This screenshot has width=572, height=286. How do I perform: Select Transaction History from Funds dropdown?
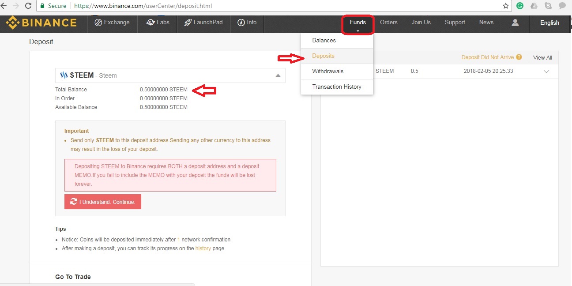pyautogui.click(x=337, y=87)
